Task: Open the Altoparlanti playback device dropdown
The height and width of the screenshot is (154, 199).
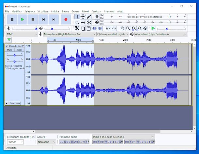Action: tap(161, 34)
